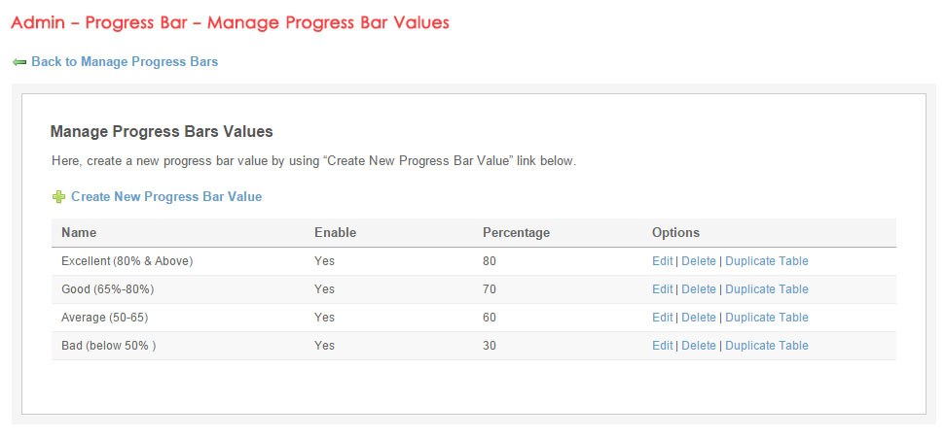Delete the Bad (below 50%) value

698,346
